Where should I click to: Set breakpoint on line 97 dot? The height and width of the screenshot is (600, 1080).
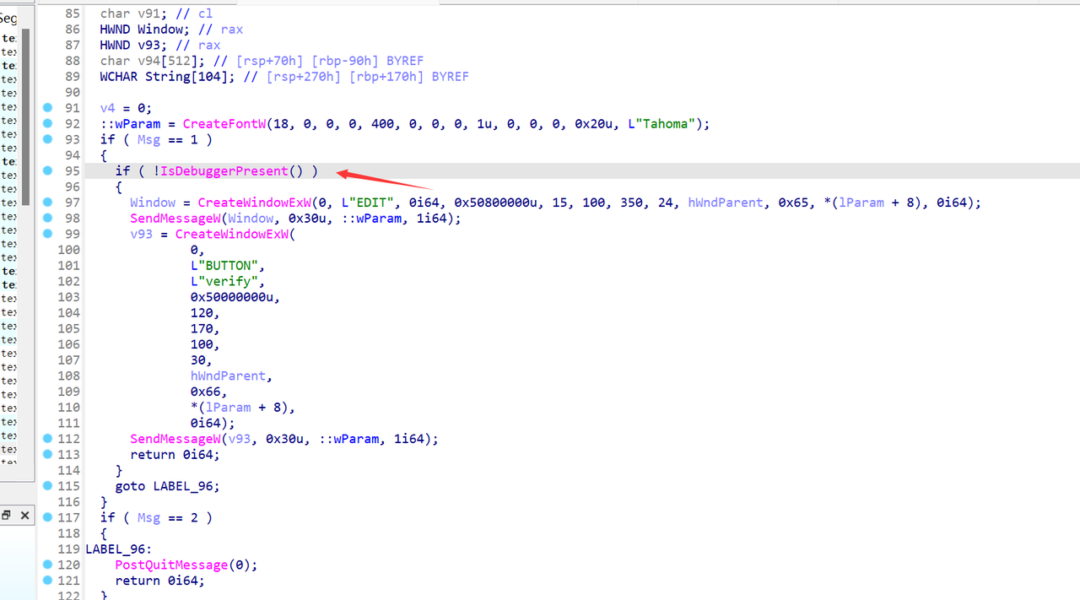[47, 203]
